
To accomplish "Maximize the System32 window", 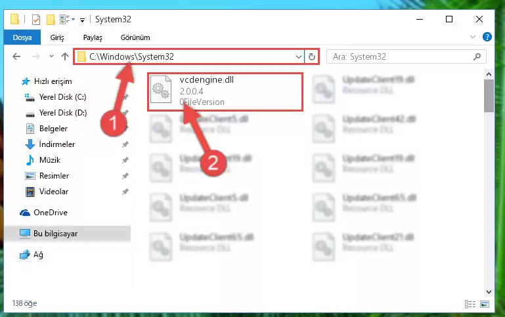I will [x=449, y=19].
